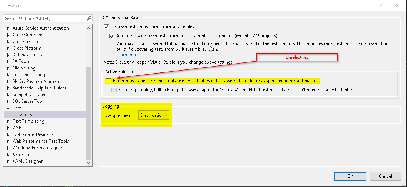The width and height of the screenshot is (407, 187).
Task: Click the Search Options input field
Action: pyautogui.click(x=45, y=18)
